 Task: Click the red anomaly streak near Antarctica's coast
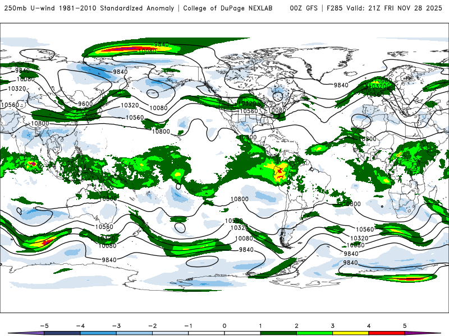(410, 278)
